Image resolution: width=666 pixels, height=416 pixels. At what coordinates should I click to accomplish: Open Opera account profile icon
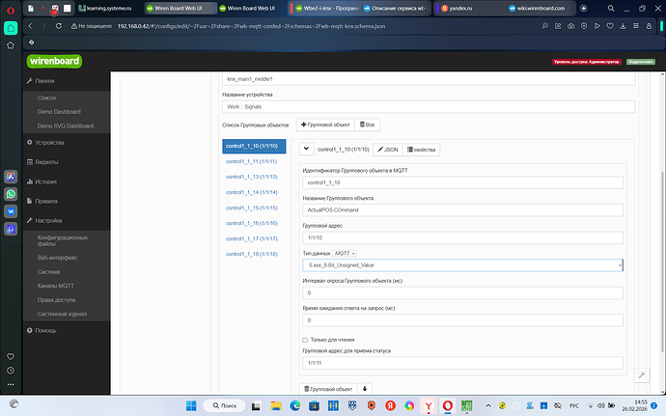coord(649,26)
